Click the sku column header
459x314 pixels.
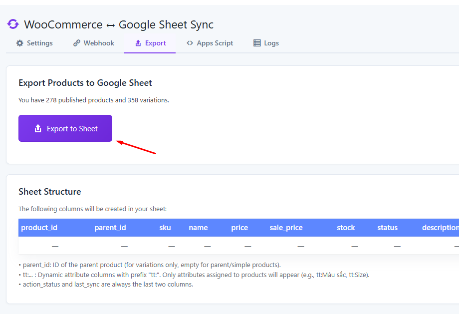click(165, 228)
